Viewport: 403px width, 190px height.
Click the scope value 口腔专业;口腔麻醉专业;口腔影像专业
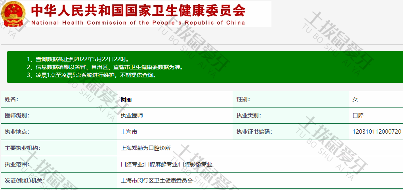[x=166, y=165]
